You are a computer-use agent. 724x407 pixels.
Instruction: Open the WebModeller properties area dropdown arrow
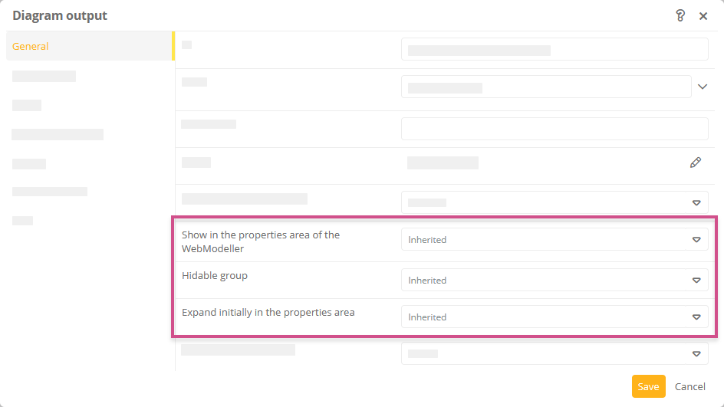click(696, 240)
